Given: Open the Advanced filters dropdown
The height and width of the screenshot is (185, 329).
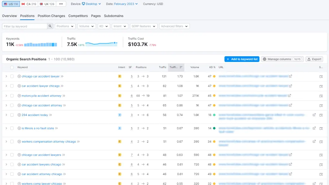Looking at the screenshot, I should point(174,26).
